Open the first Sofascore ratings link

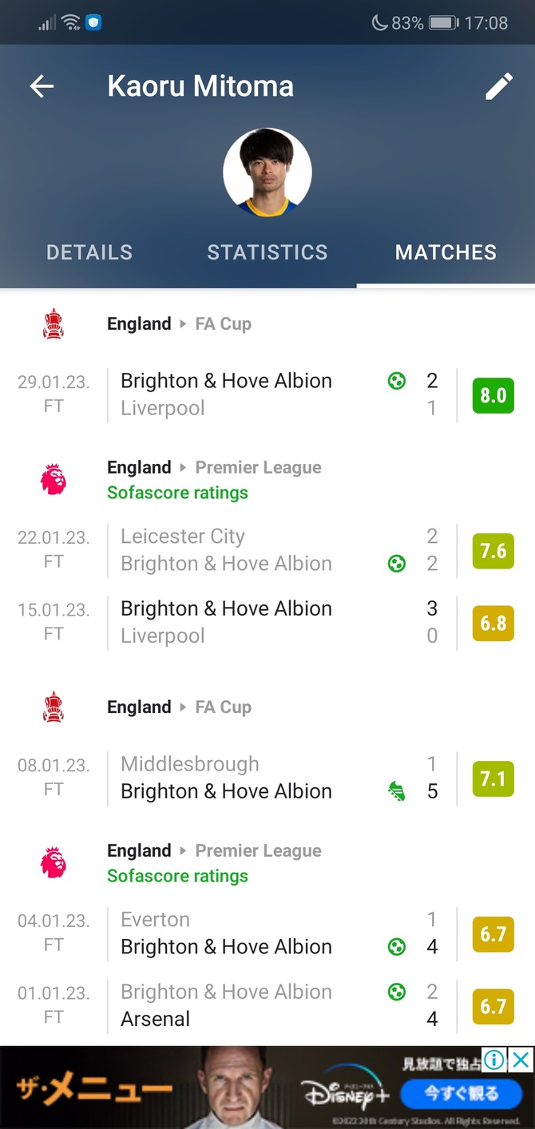tap(177, 493)
